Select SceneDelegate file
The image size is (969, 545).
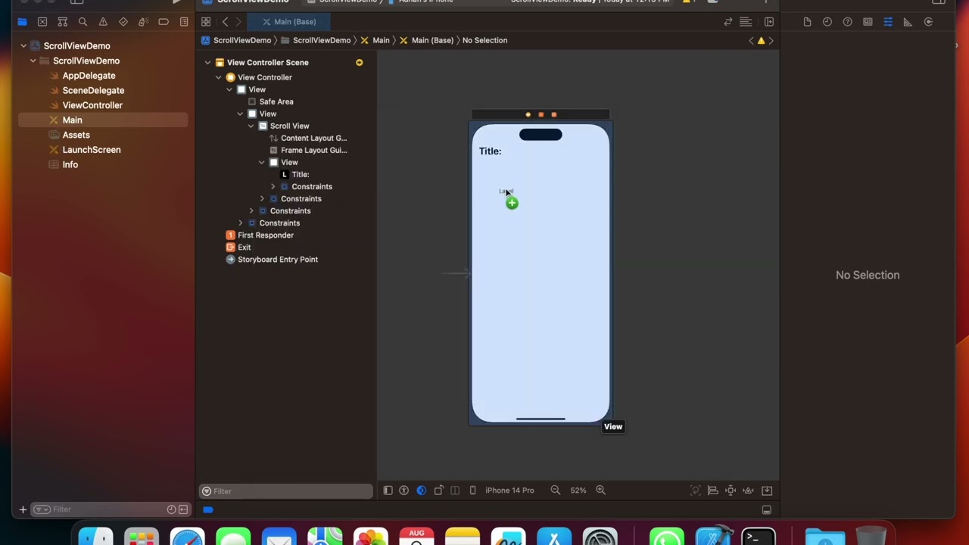(93, 90)
